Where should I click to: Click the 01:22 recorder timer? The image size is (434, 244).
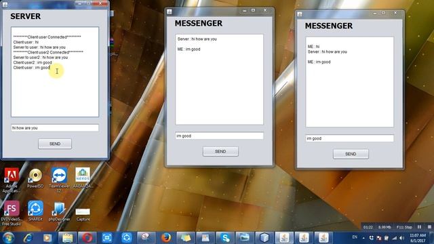(x=368, y=227)
